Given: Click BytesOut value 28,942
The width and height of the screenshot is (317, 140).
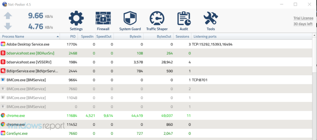Looking at the screenshot, I should [x=167, y=62].
